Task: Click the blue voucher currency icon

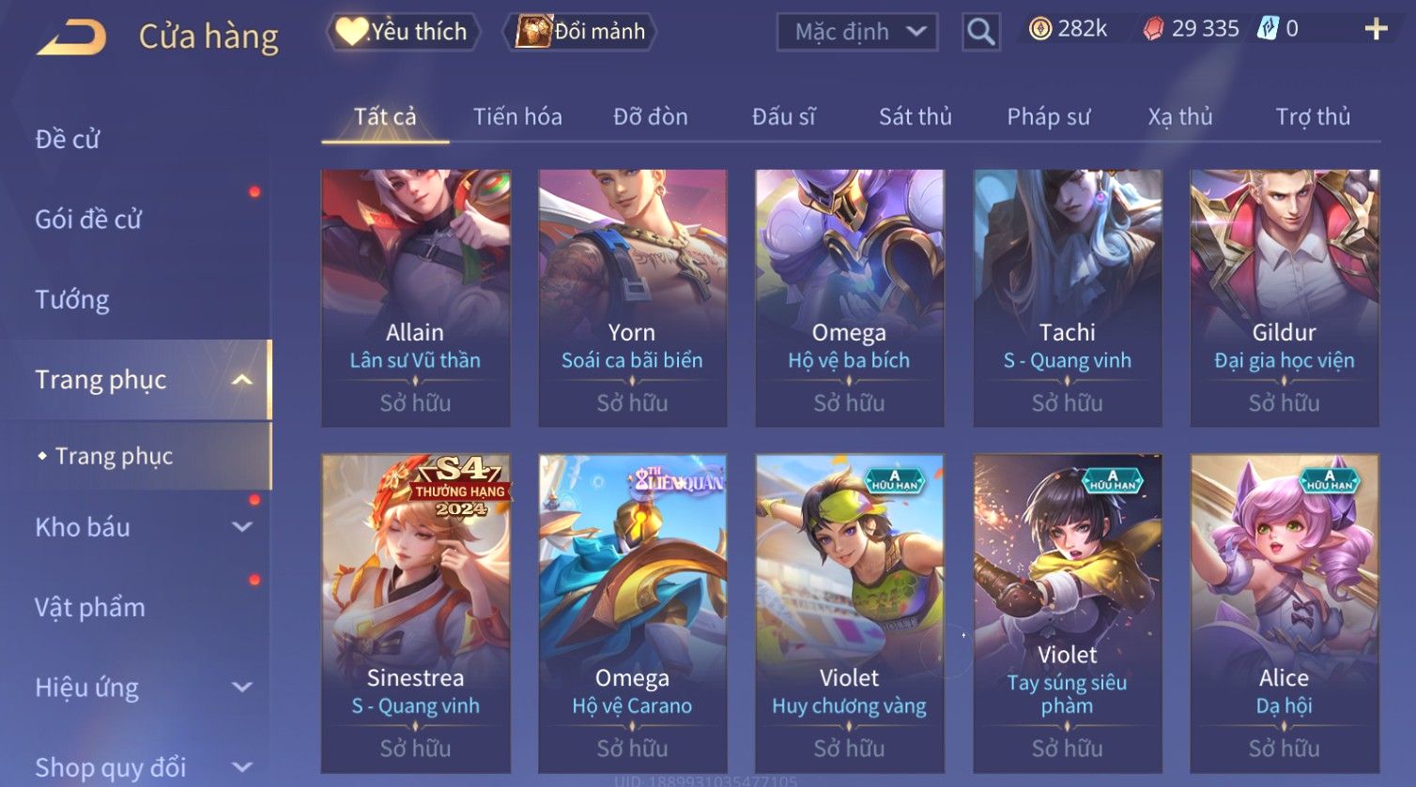Action: point(1269,29)
